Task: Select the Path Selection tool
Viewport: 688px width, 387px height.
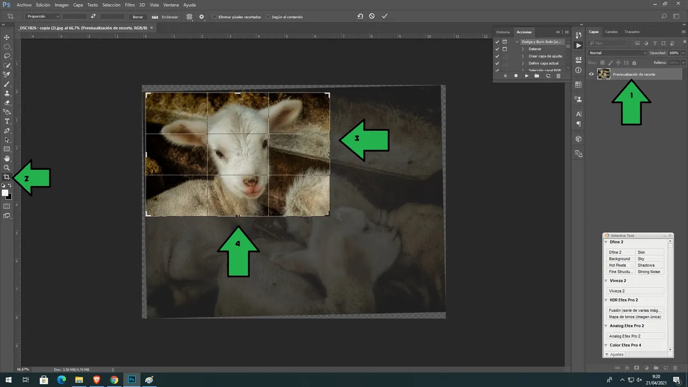Action: click(x=7, y=140)
